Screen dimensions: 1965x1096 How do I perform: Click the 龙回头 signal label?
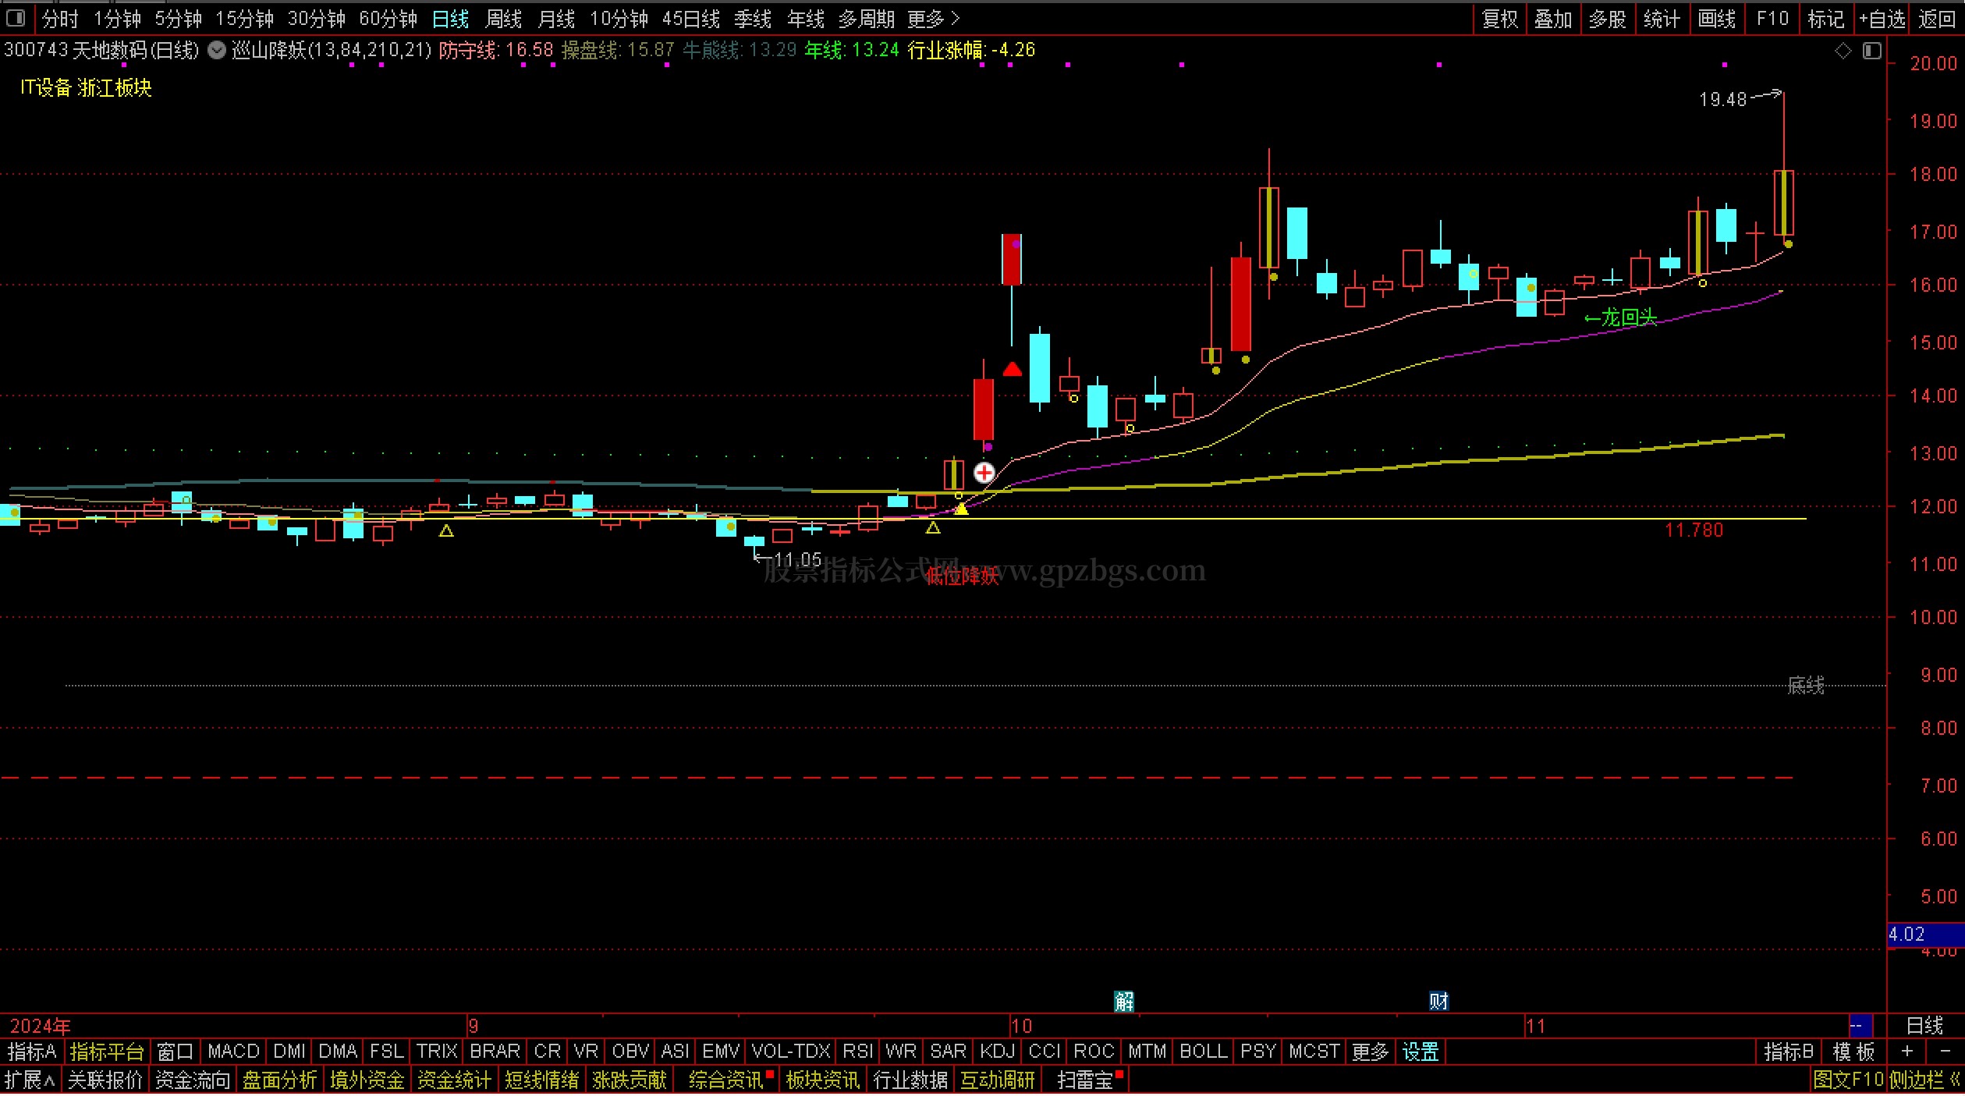pos(1621,317)
